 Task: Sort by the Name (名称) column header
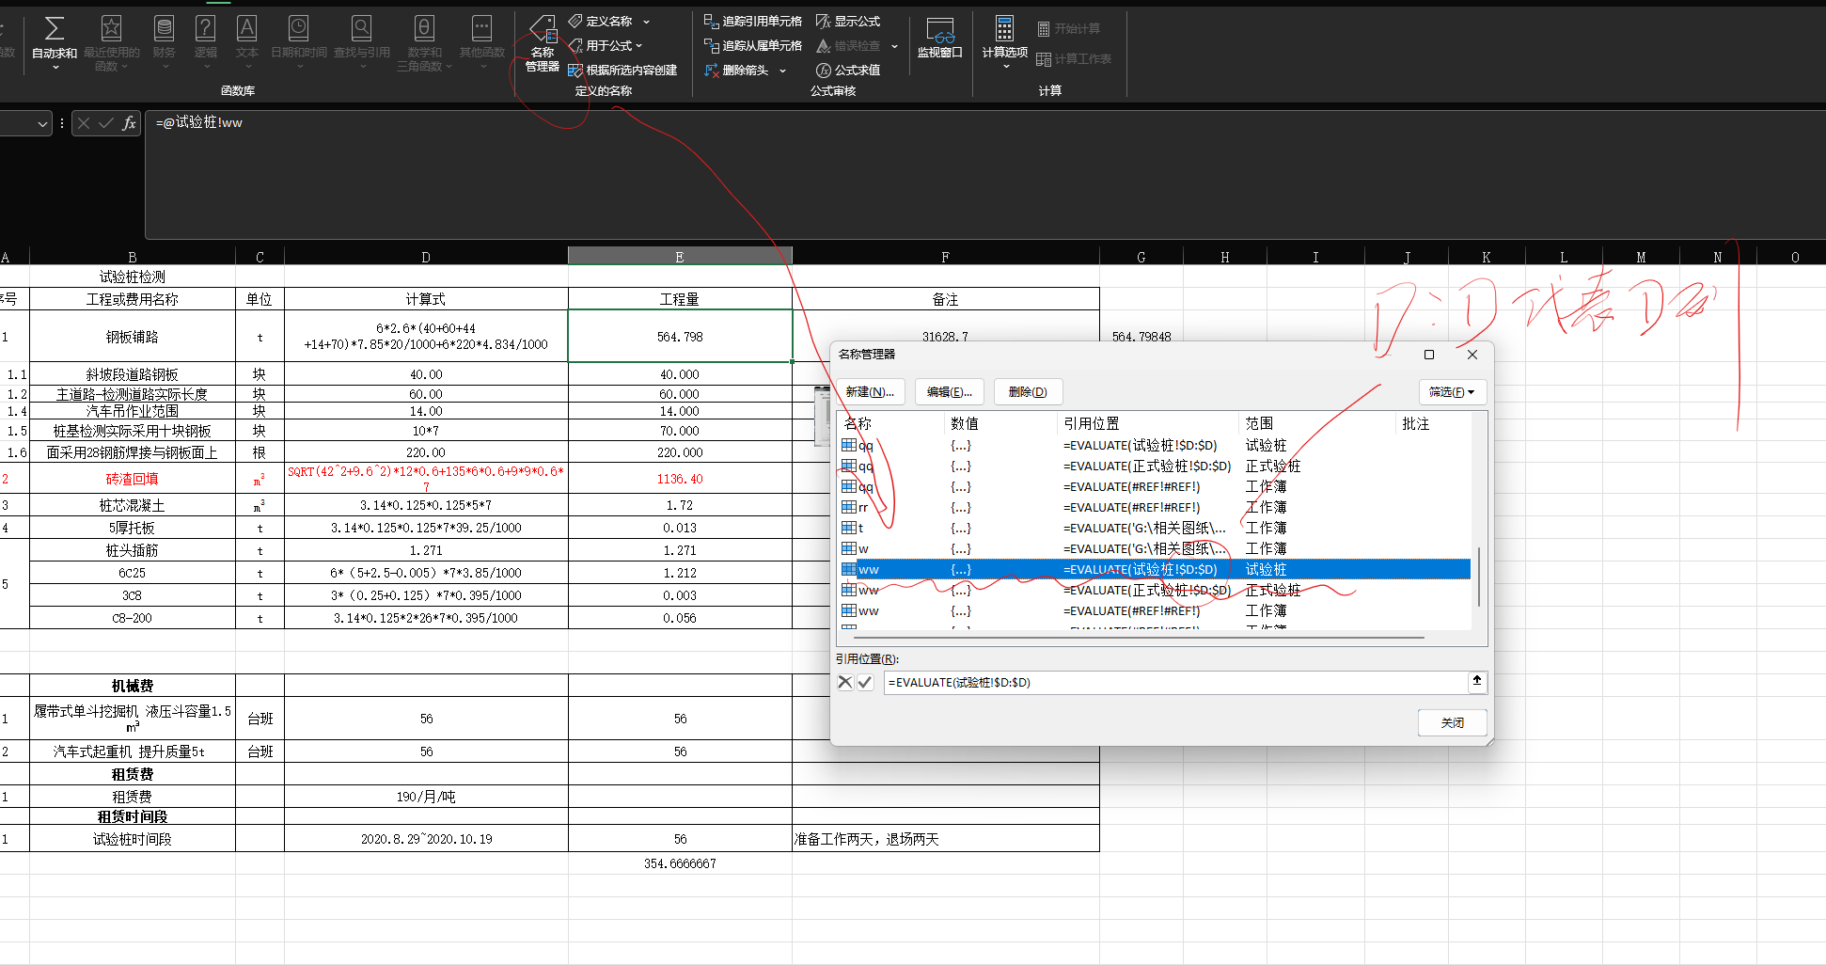coord(890,424)
